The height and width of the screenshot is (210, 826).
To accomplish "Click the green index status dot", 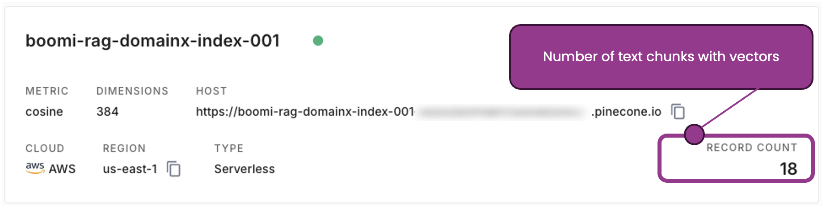I will pos(318,41).
